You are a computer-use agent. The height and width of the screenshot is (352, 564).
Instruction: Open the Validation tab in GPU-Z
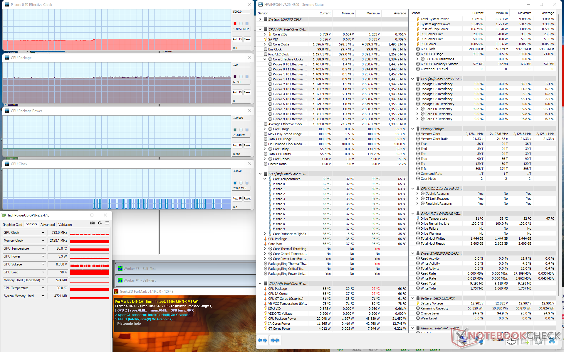pos(65,224)
